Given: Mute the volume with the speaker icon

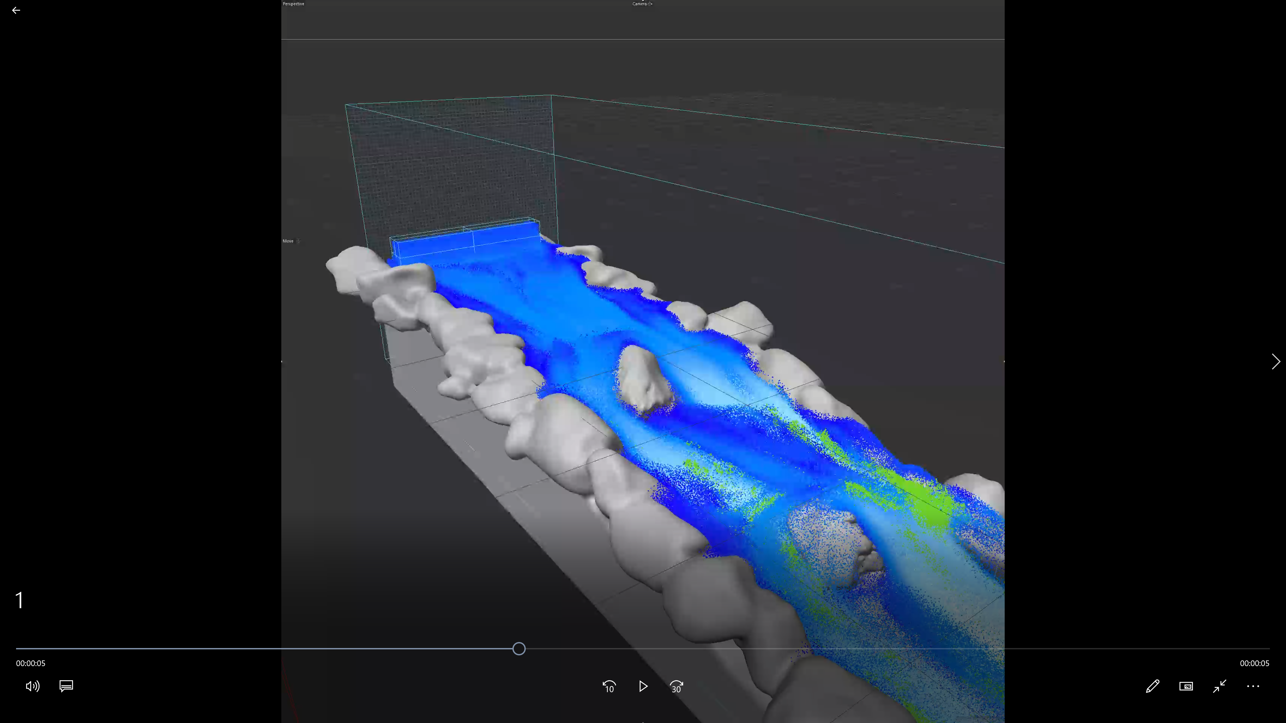Looking at the screenshot, I should click(x=32, y=686).
